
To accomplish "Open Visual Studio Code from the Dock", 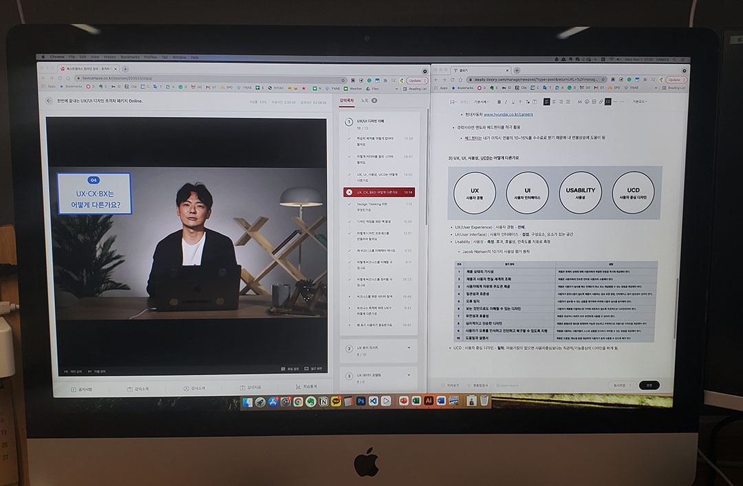I will 374,401.
